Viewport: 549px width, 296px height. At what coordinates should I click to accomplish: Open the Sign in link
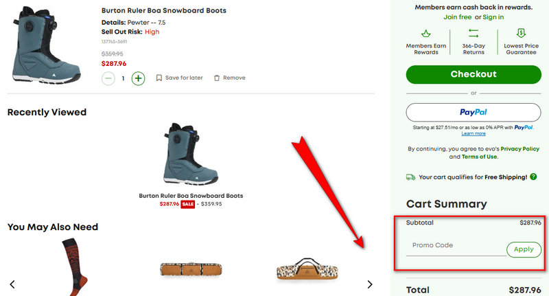pyautogui.click(x=493, y=17)
